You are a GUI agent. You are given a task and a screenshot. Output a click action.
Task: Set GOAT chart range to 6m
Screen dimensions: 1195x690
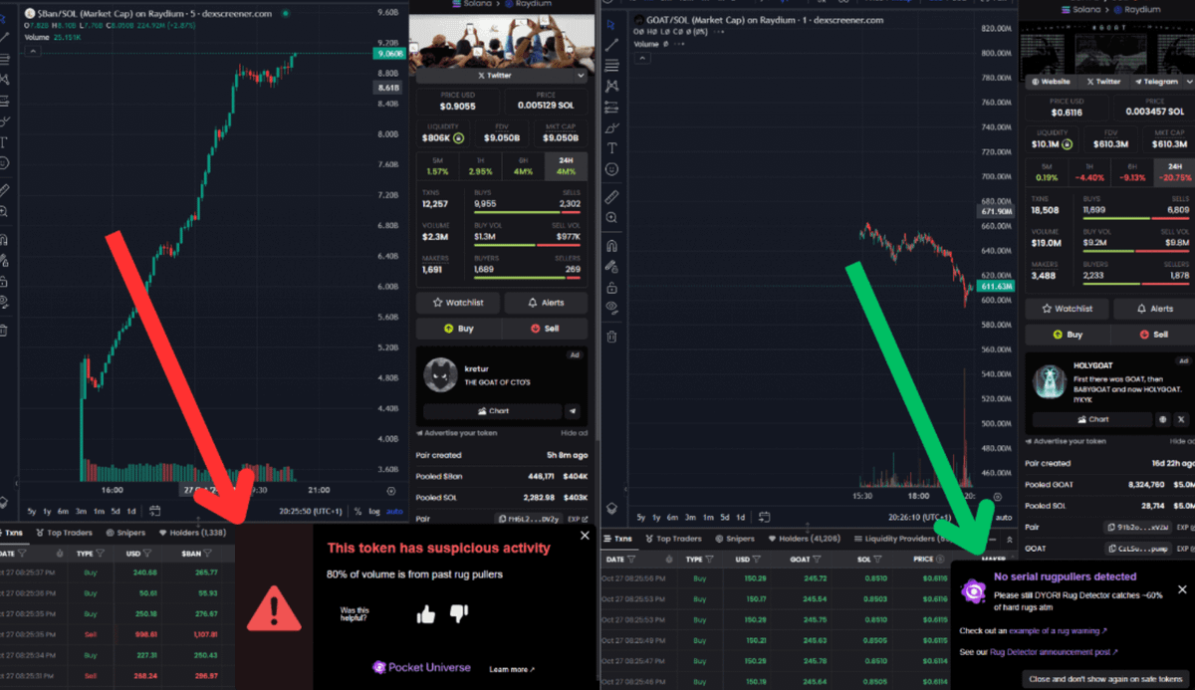(672, 517)
